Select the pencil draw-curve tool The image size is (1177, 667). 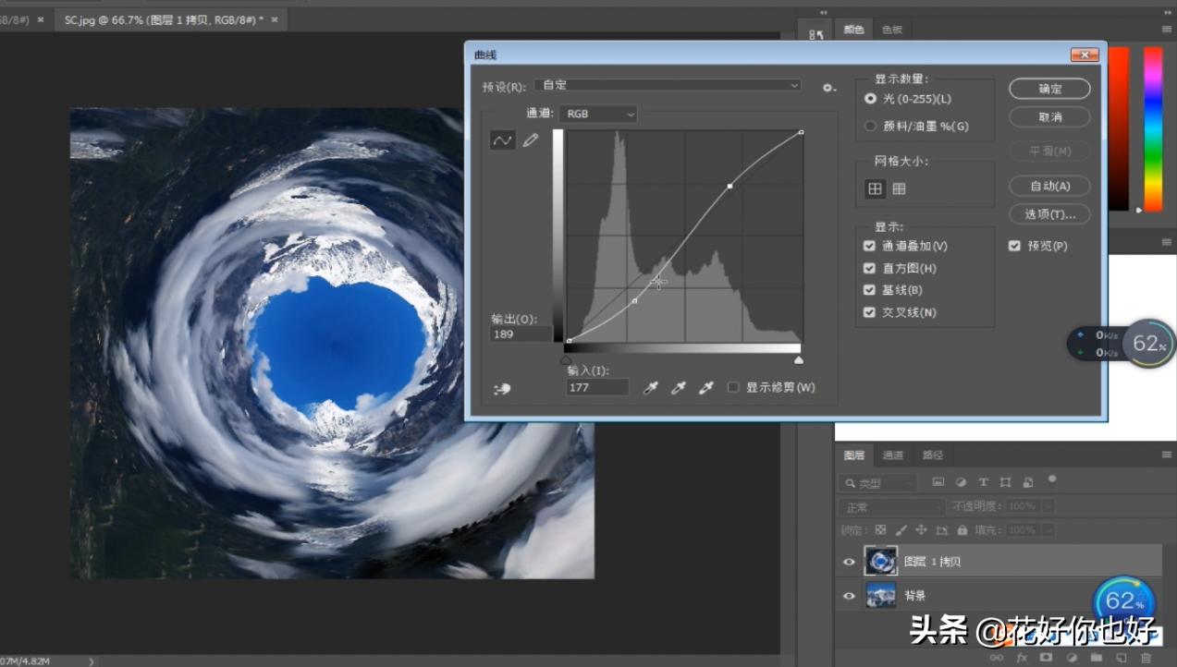point(530,140)
